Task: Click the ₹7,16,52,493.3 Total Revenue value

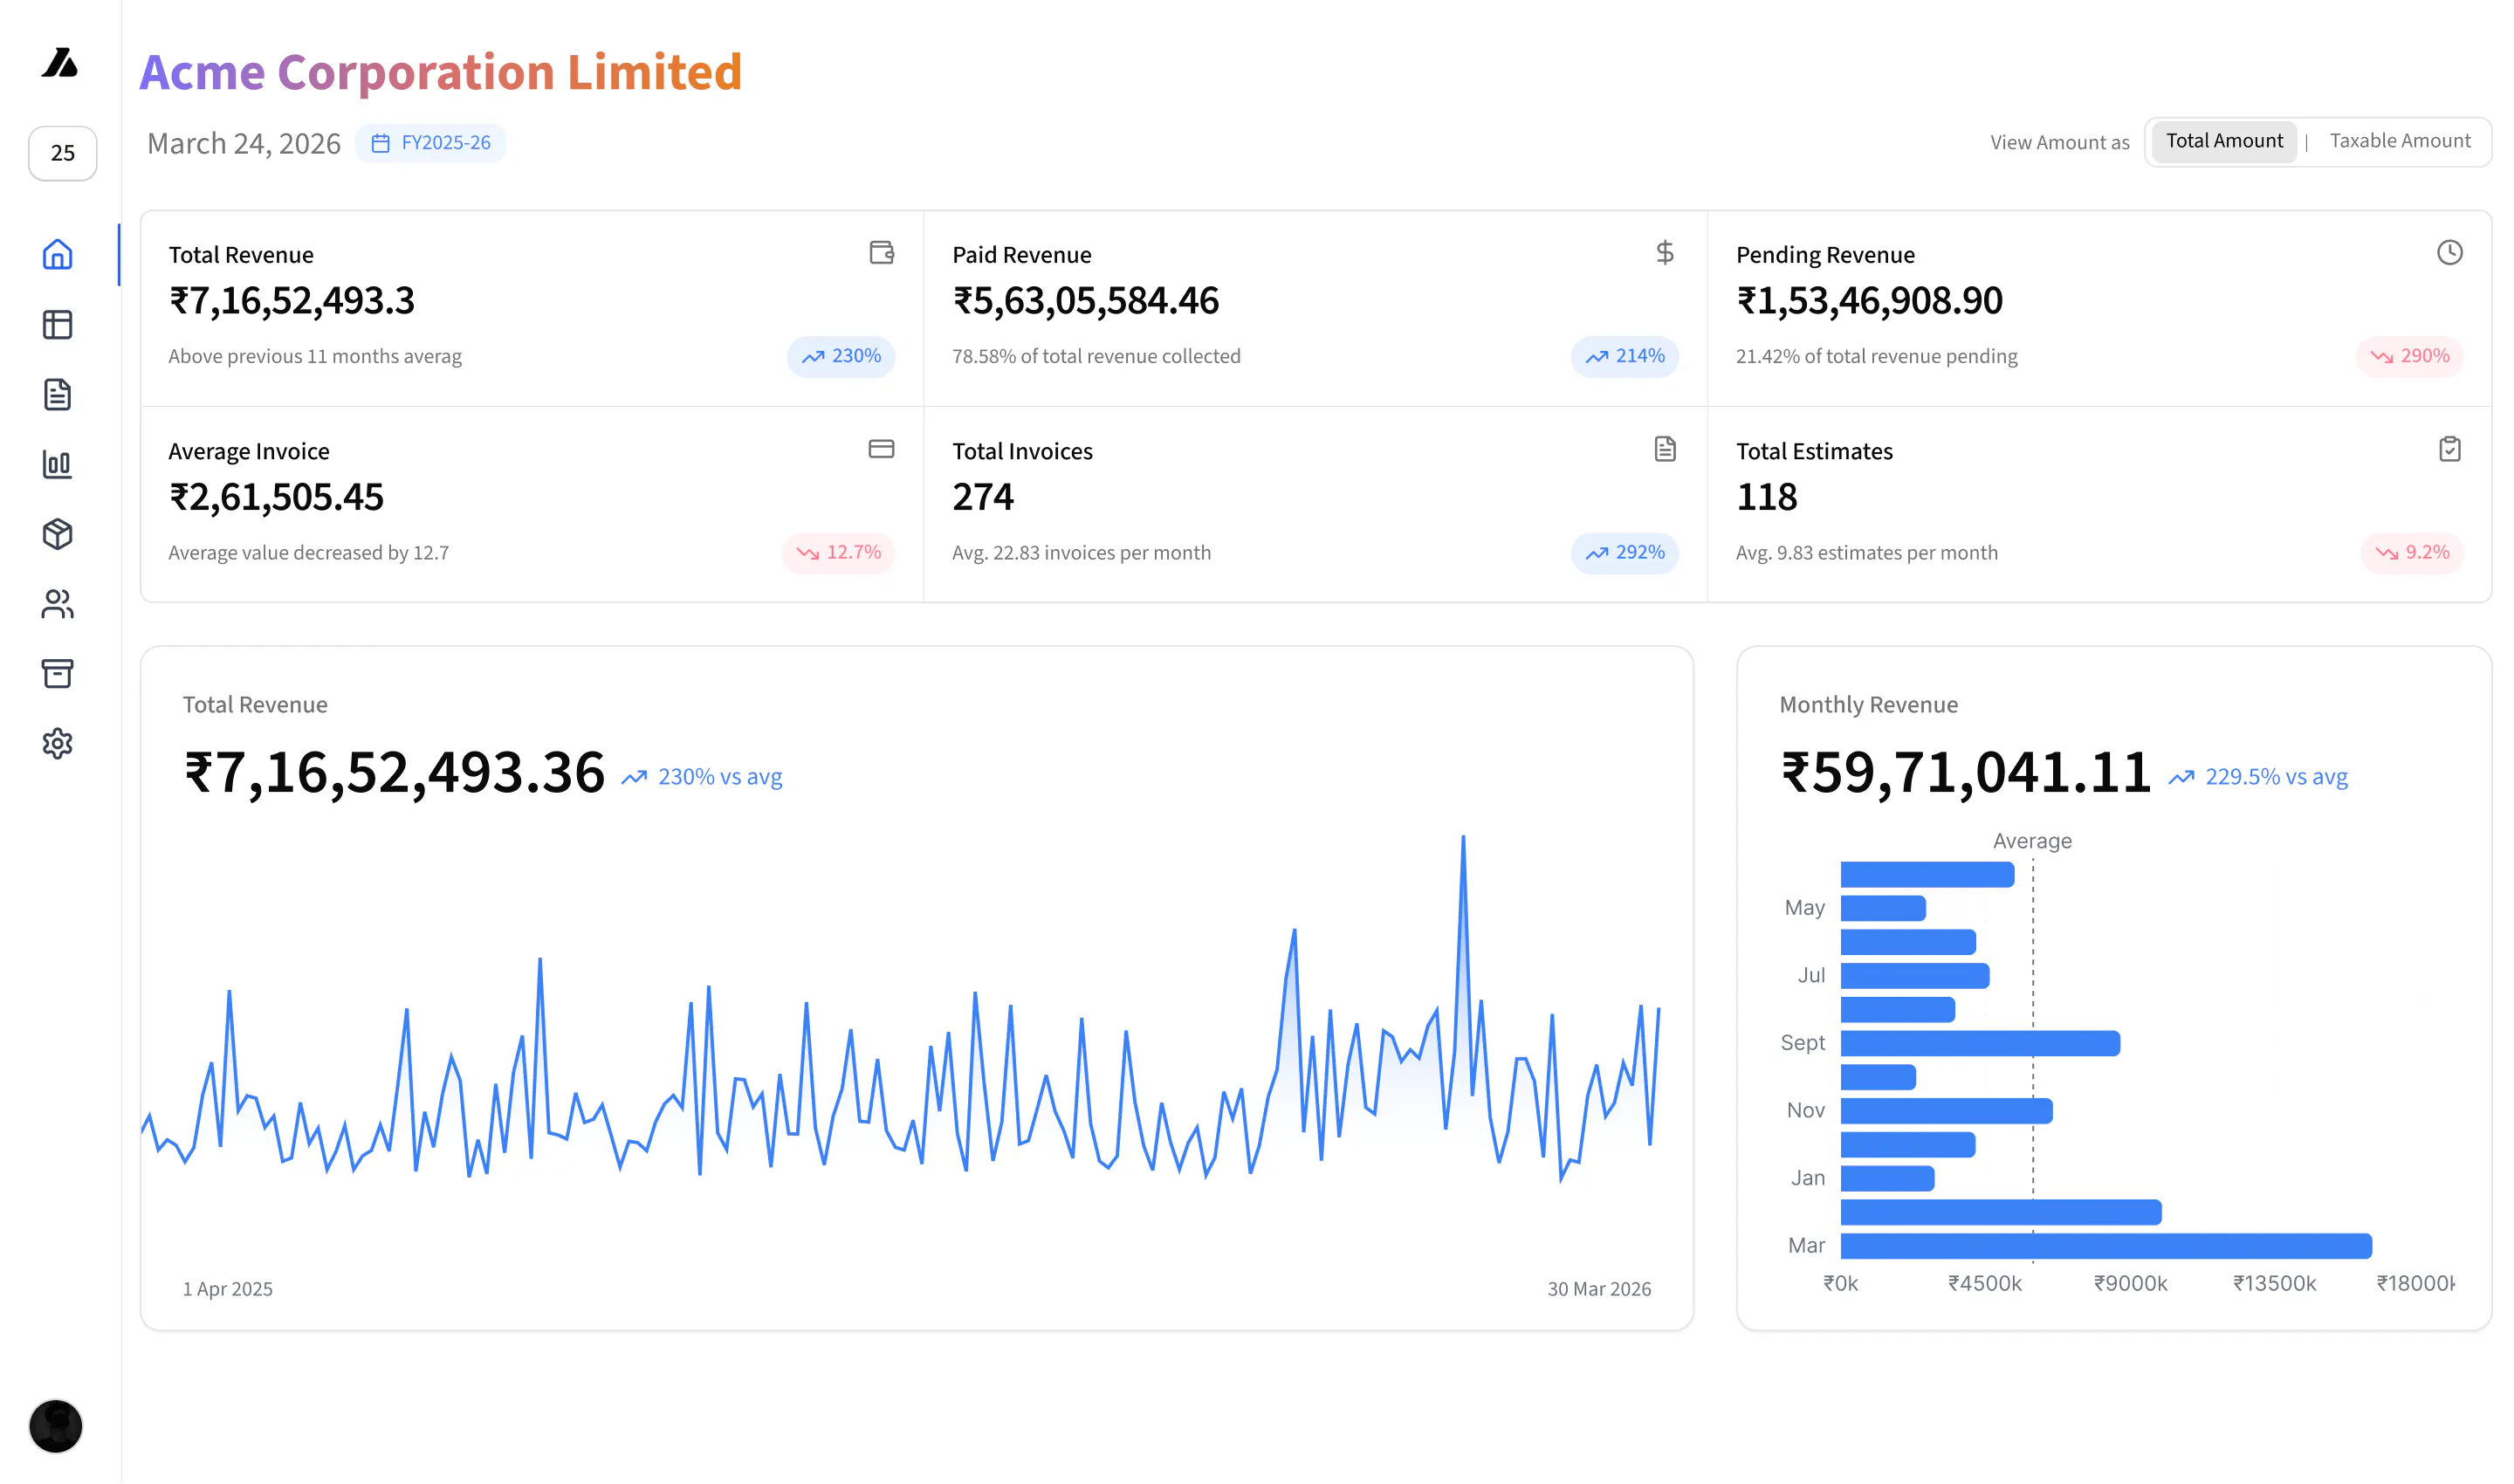Action: pyautogui.click(x=291, y=301)
